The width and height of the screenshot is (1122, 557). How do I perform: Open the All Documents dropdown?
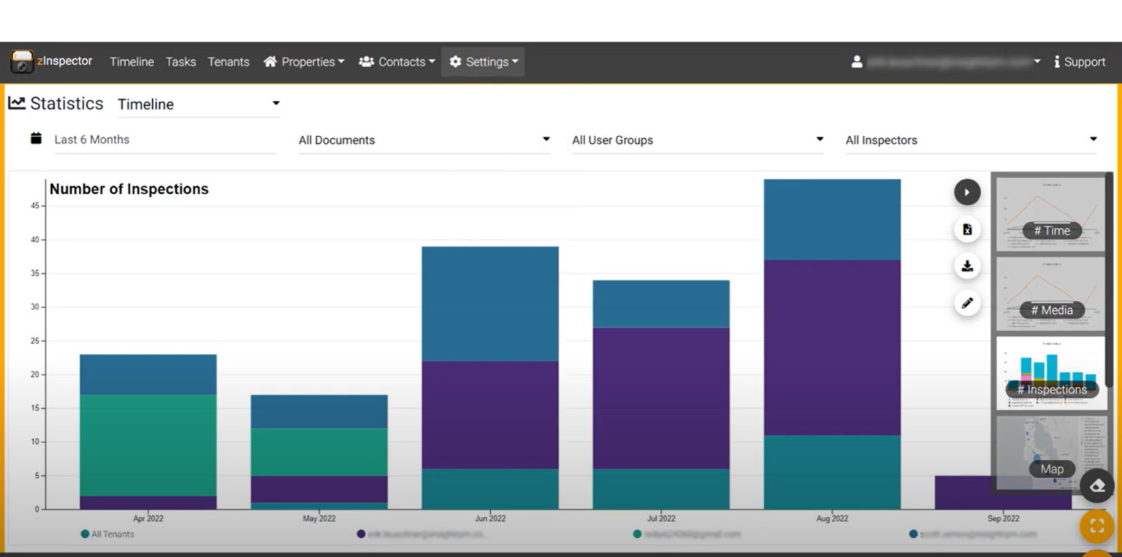pos(424,139)
